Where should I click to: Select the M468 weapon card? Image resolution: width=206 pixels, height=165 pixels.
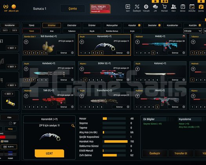(x=160, y=45)
